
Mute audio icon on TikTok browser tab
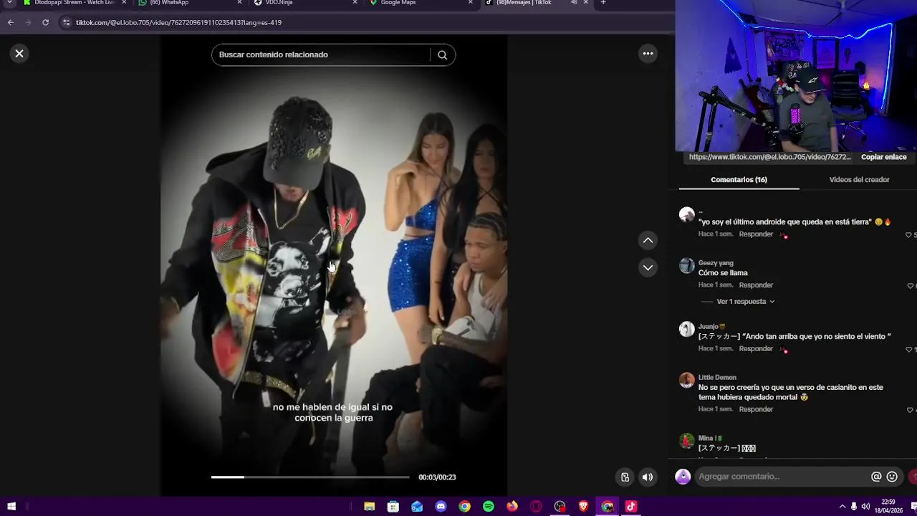pos(574,3)
